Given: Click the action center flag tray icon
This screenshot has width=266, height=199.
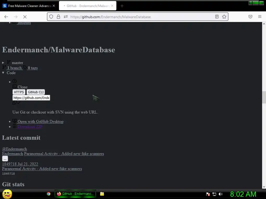Looking at the screenshot, I should tap(208, 194).
